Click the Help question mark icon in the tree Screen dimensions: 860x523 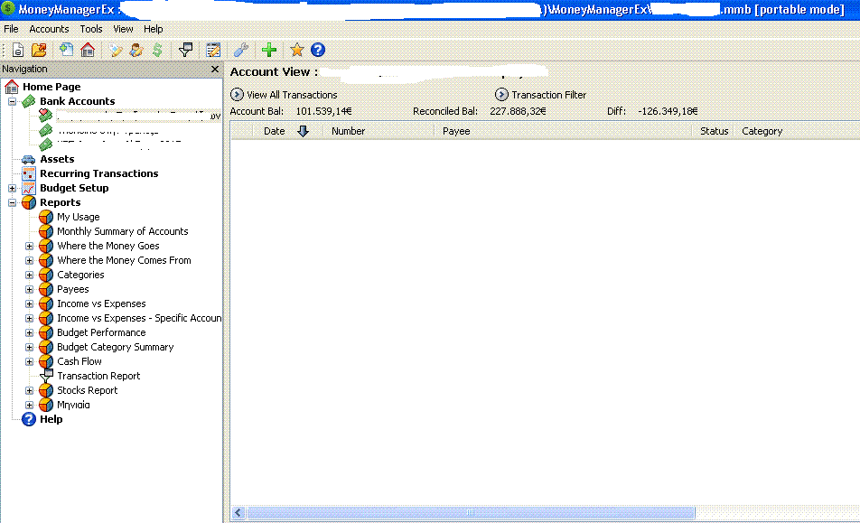click(x=29, y=419)
